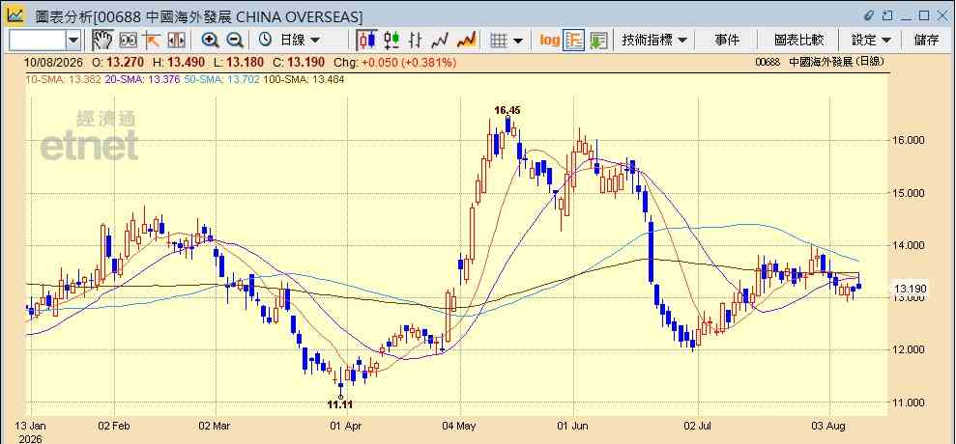This screenshot has width=956, height=444.
Task: Click the 事件 button
Action: pos(726,41)
